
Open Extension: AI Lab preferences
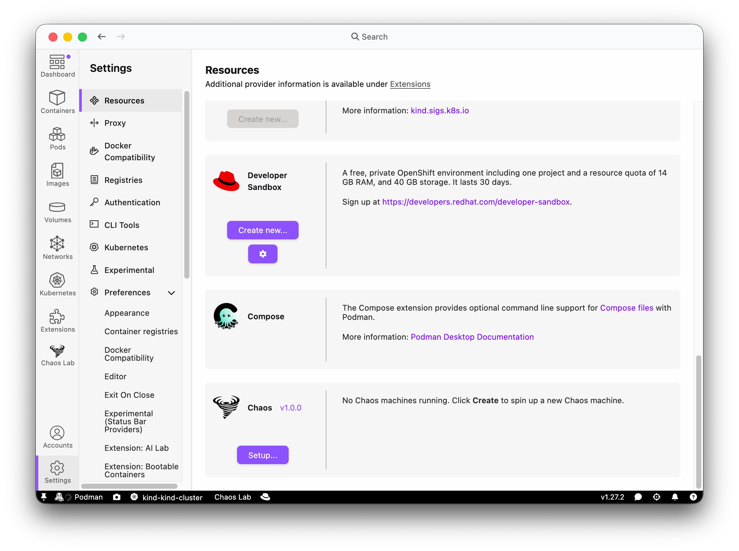(136, 448)
